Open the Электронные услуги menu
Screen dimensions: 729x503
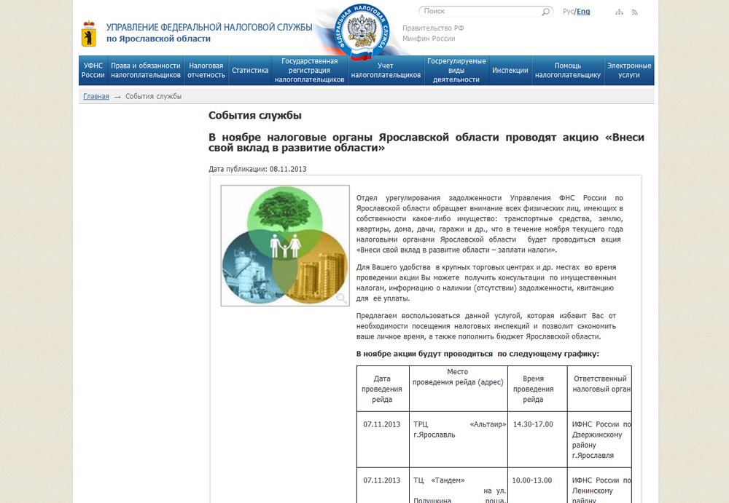pos(629,70)
